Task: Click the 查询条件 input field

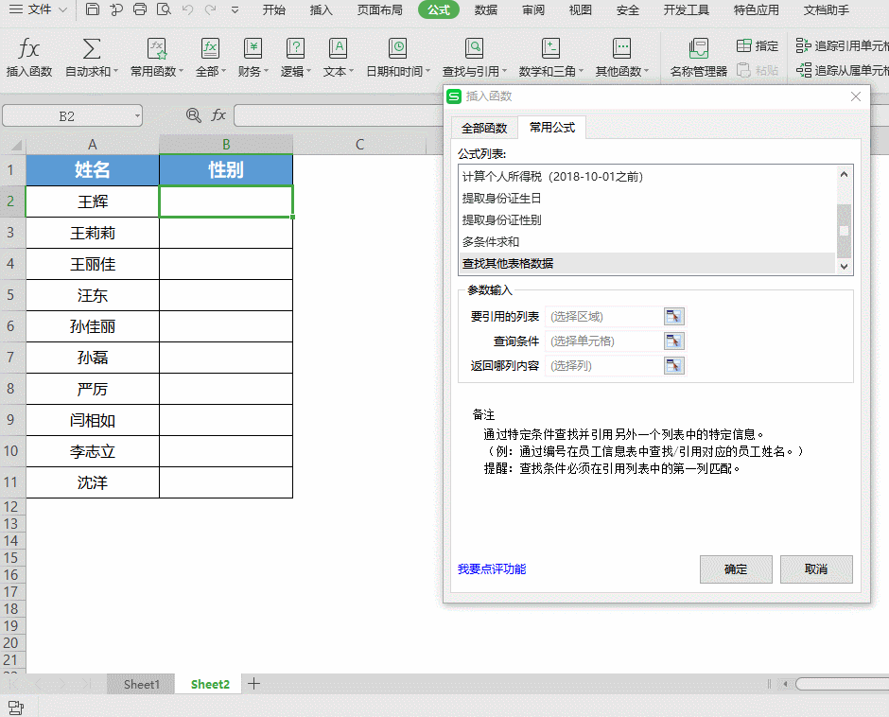Action: point(603,341)
